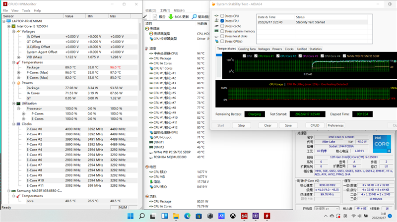Collapse the Intel Core i5 12500H node
397x222 pixels.
pyautogui.click(x=9, y=26)
